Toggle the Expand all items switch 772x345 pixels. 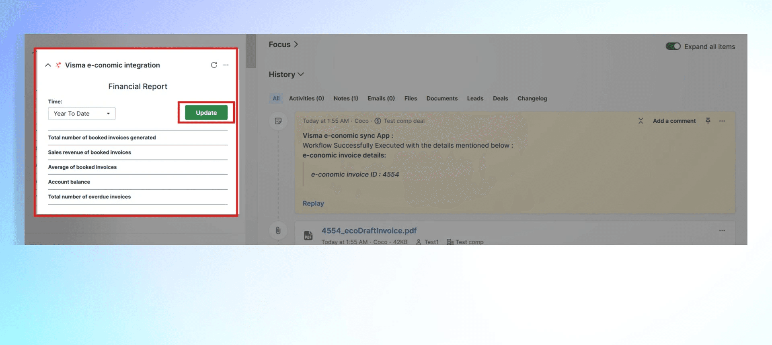673,47
